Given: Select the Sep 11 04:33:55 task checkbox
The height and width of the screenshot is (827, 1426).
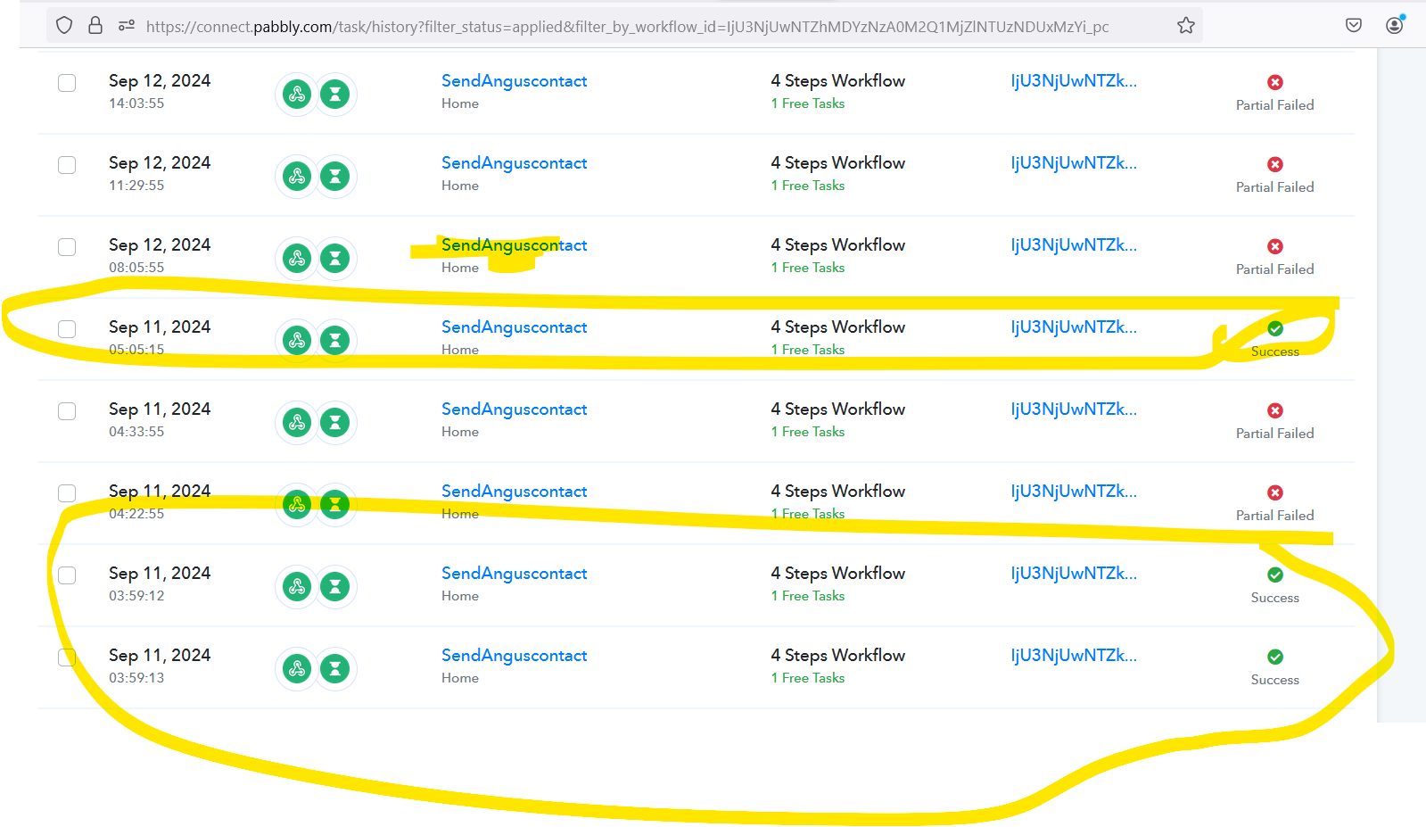Looking at the screenshot, I should tap(67, 411).
